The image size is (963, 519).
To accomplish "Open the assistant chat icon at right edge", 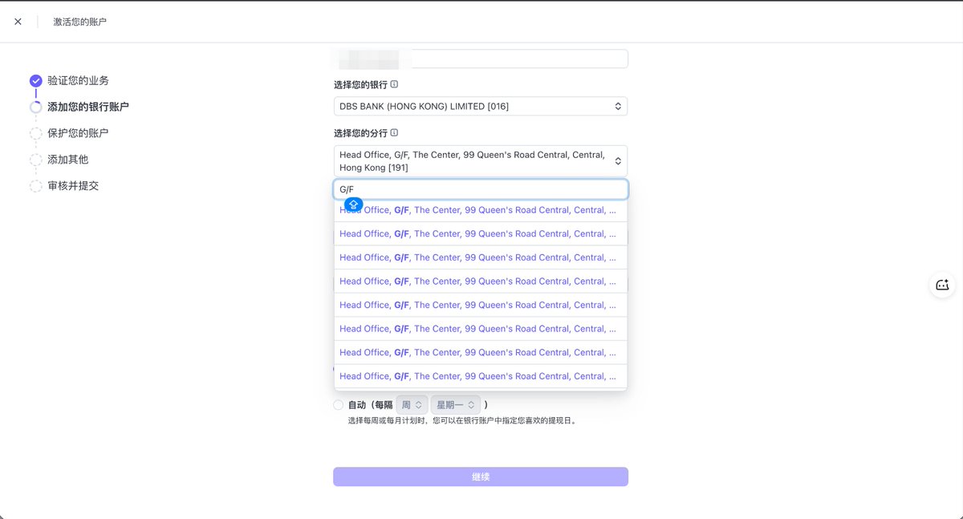I will pyautogui.click(x=942, y=285).
